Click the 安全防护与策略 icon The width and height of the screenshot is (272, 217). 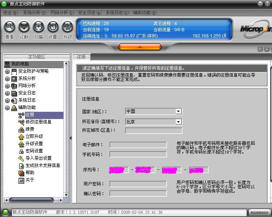[x=14, y=71]
